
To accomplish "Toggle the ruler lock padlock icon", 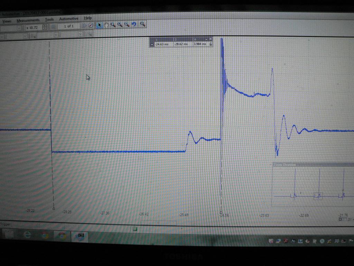I will pyautogui.click(x=211, y=44).
